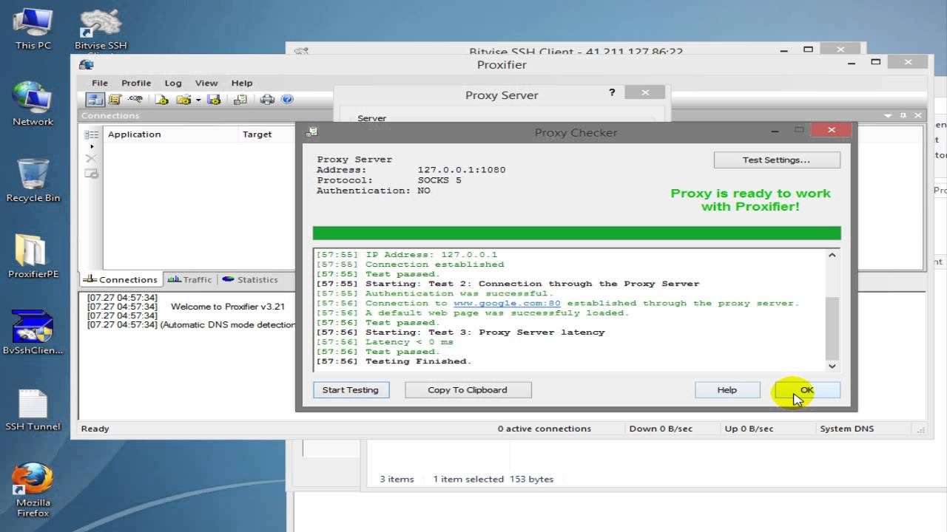Click the Copy To Clipboard button

click(x=468, y=390)
